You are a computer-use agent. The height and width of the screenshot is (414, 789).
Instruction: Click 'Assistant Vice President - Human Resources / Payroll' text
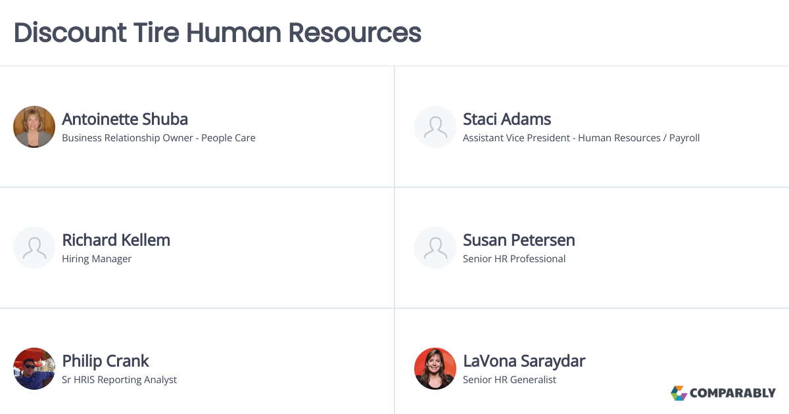click(581, 138)
